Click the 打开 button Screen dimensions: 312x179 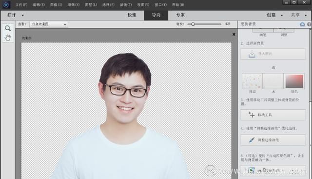(12, 15)
